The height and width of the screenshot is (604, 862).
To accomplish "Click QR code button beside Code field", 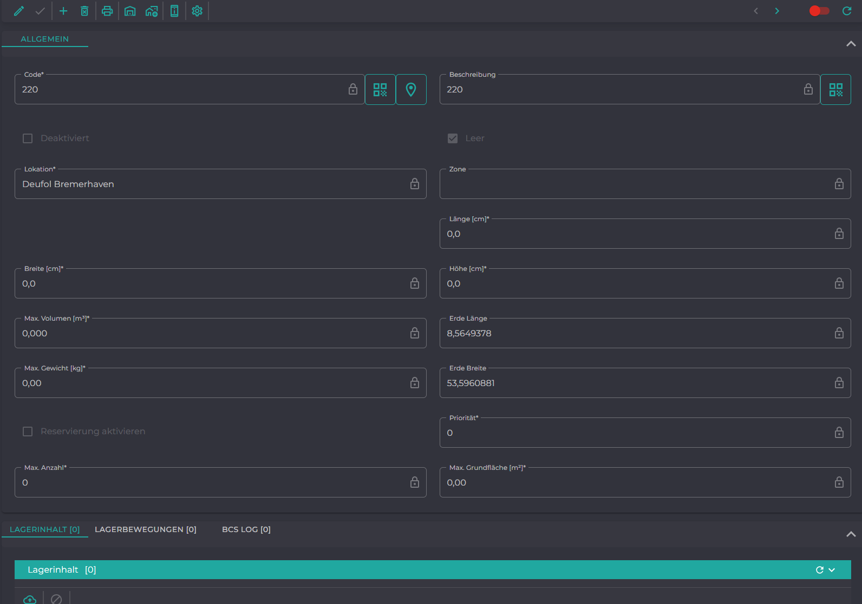I will coord(380,89).
